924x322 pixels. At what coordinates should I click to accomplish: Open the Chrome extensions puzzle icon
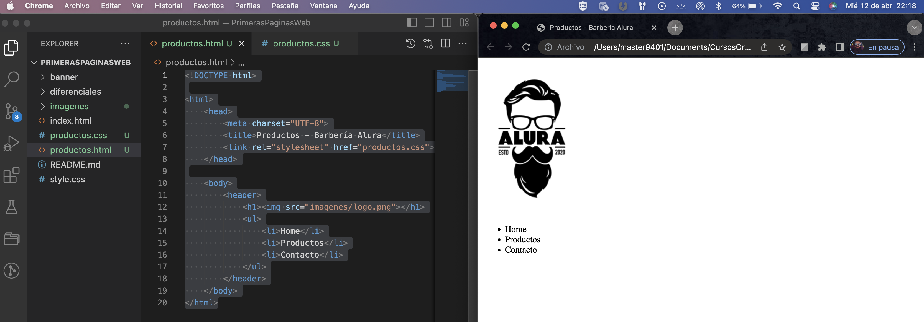(822, 47)
